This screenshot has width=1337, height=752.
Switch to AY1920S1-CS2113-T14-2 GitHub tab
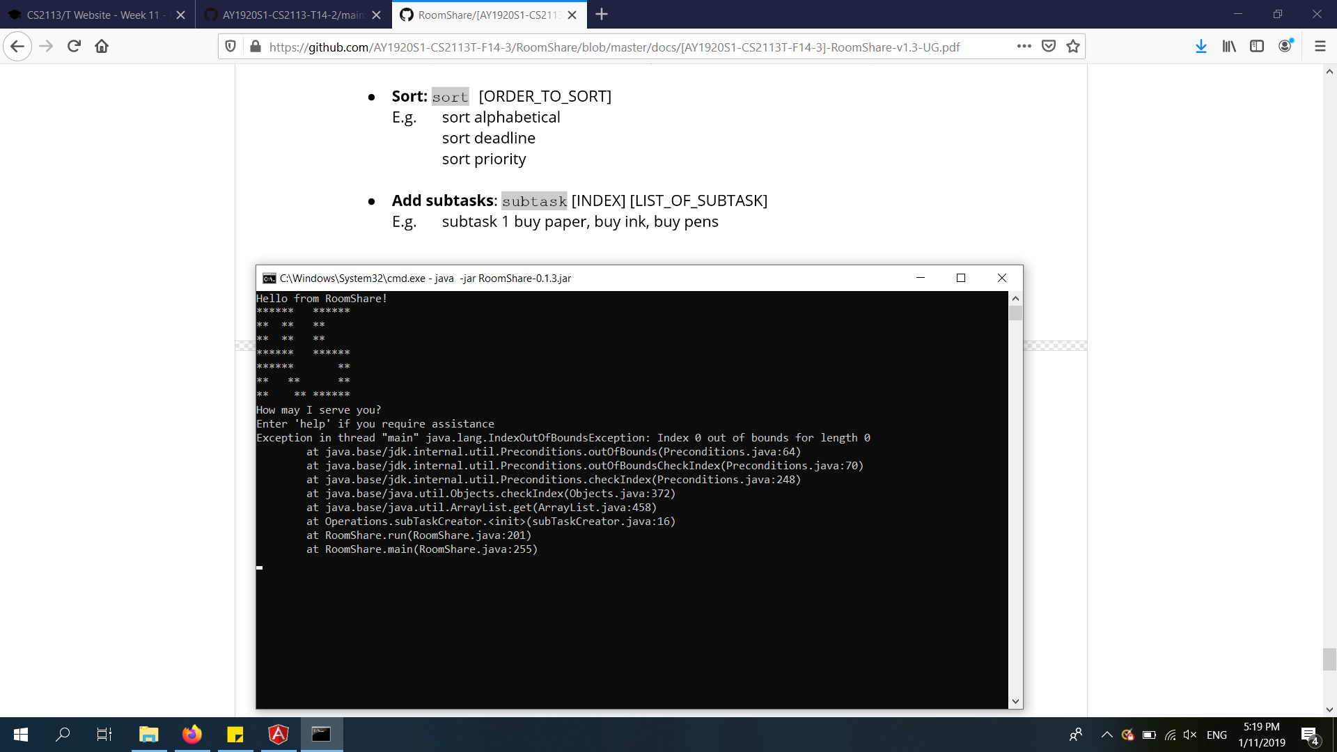coord(292,15)
